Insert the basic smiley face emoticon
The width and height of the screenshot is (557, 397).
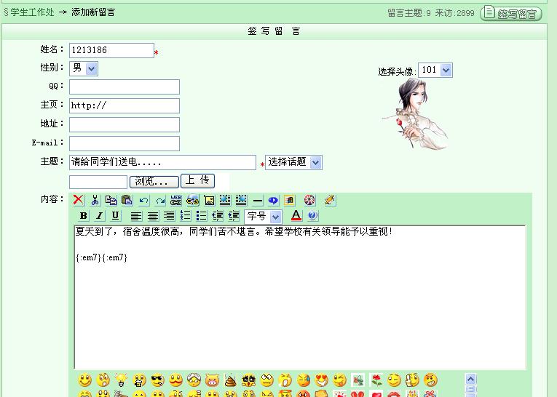(x=84, y=380)
